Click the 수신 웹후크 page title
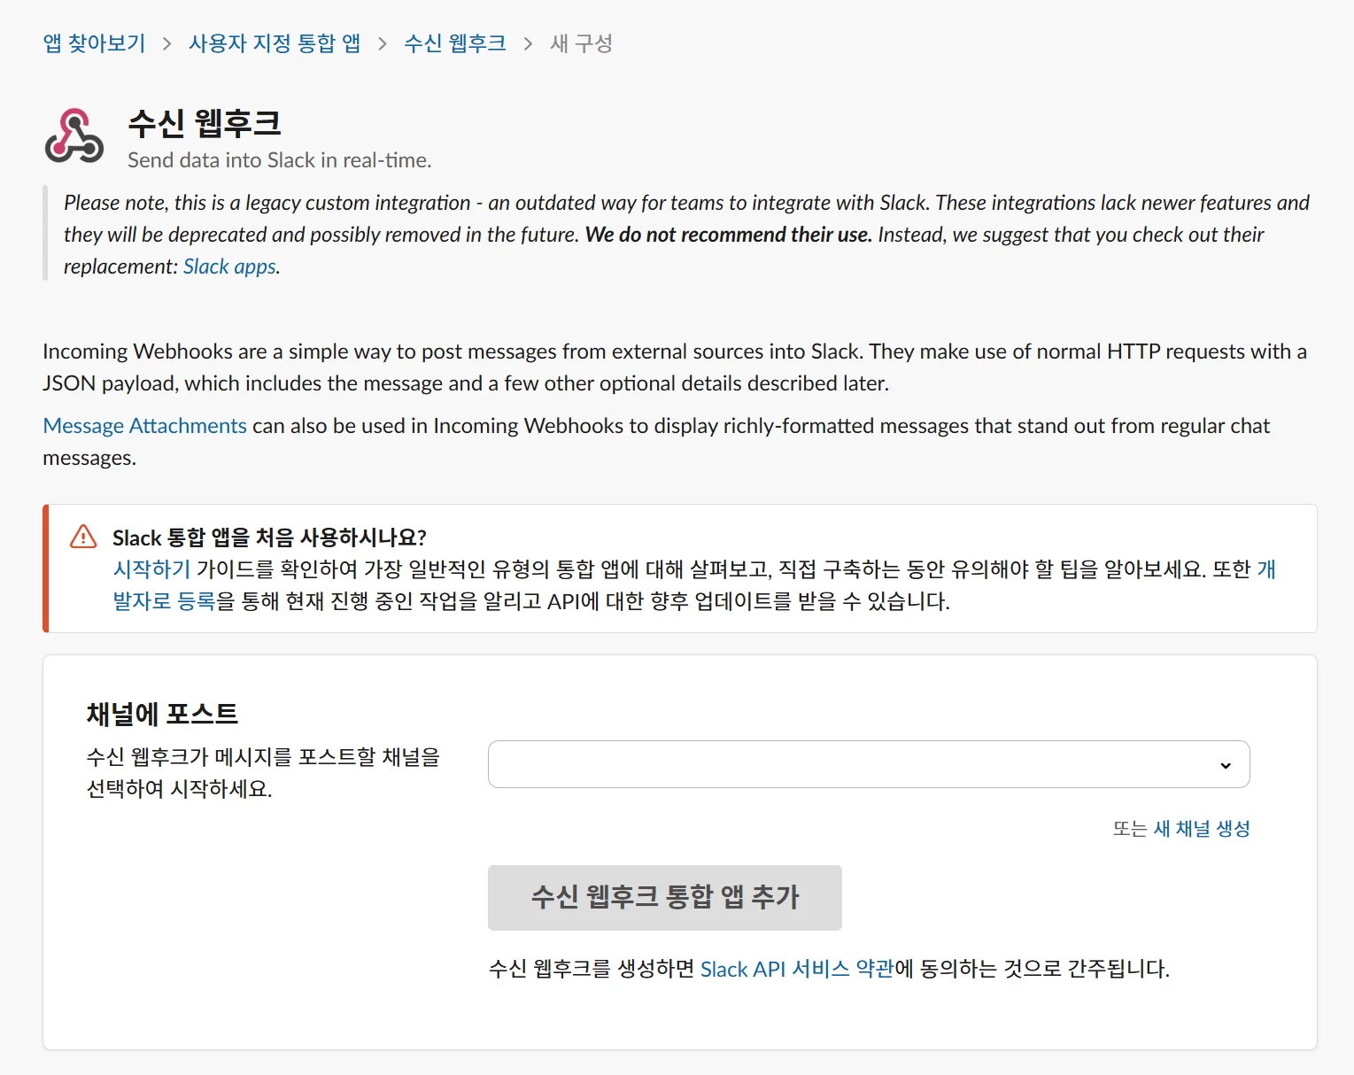Viewport: 1354px width, 1075px height. coord(205,123)
